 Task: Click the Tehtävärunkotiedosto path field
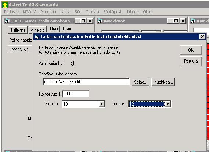pyautogui.click(x=86, y=82)
